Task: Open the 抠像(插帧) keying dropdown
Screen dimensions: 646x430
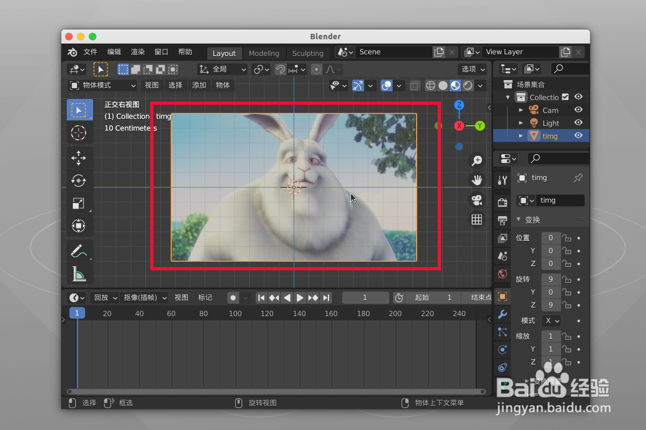Action: [144, 298]
